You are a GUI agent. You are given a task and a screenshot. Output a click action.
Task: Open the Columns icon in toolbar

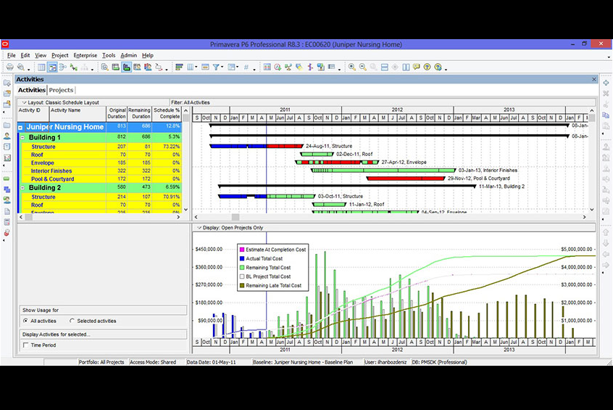tap(191, 67)
